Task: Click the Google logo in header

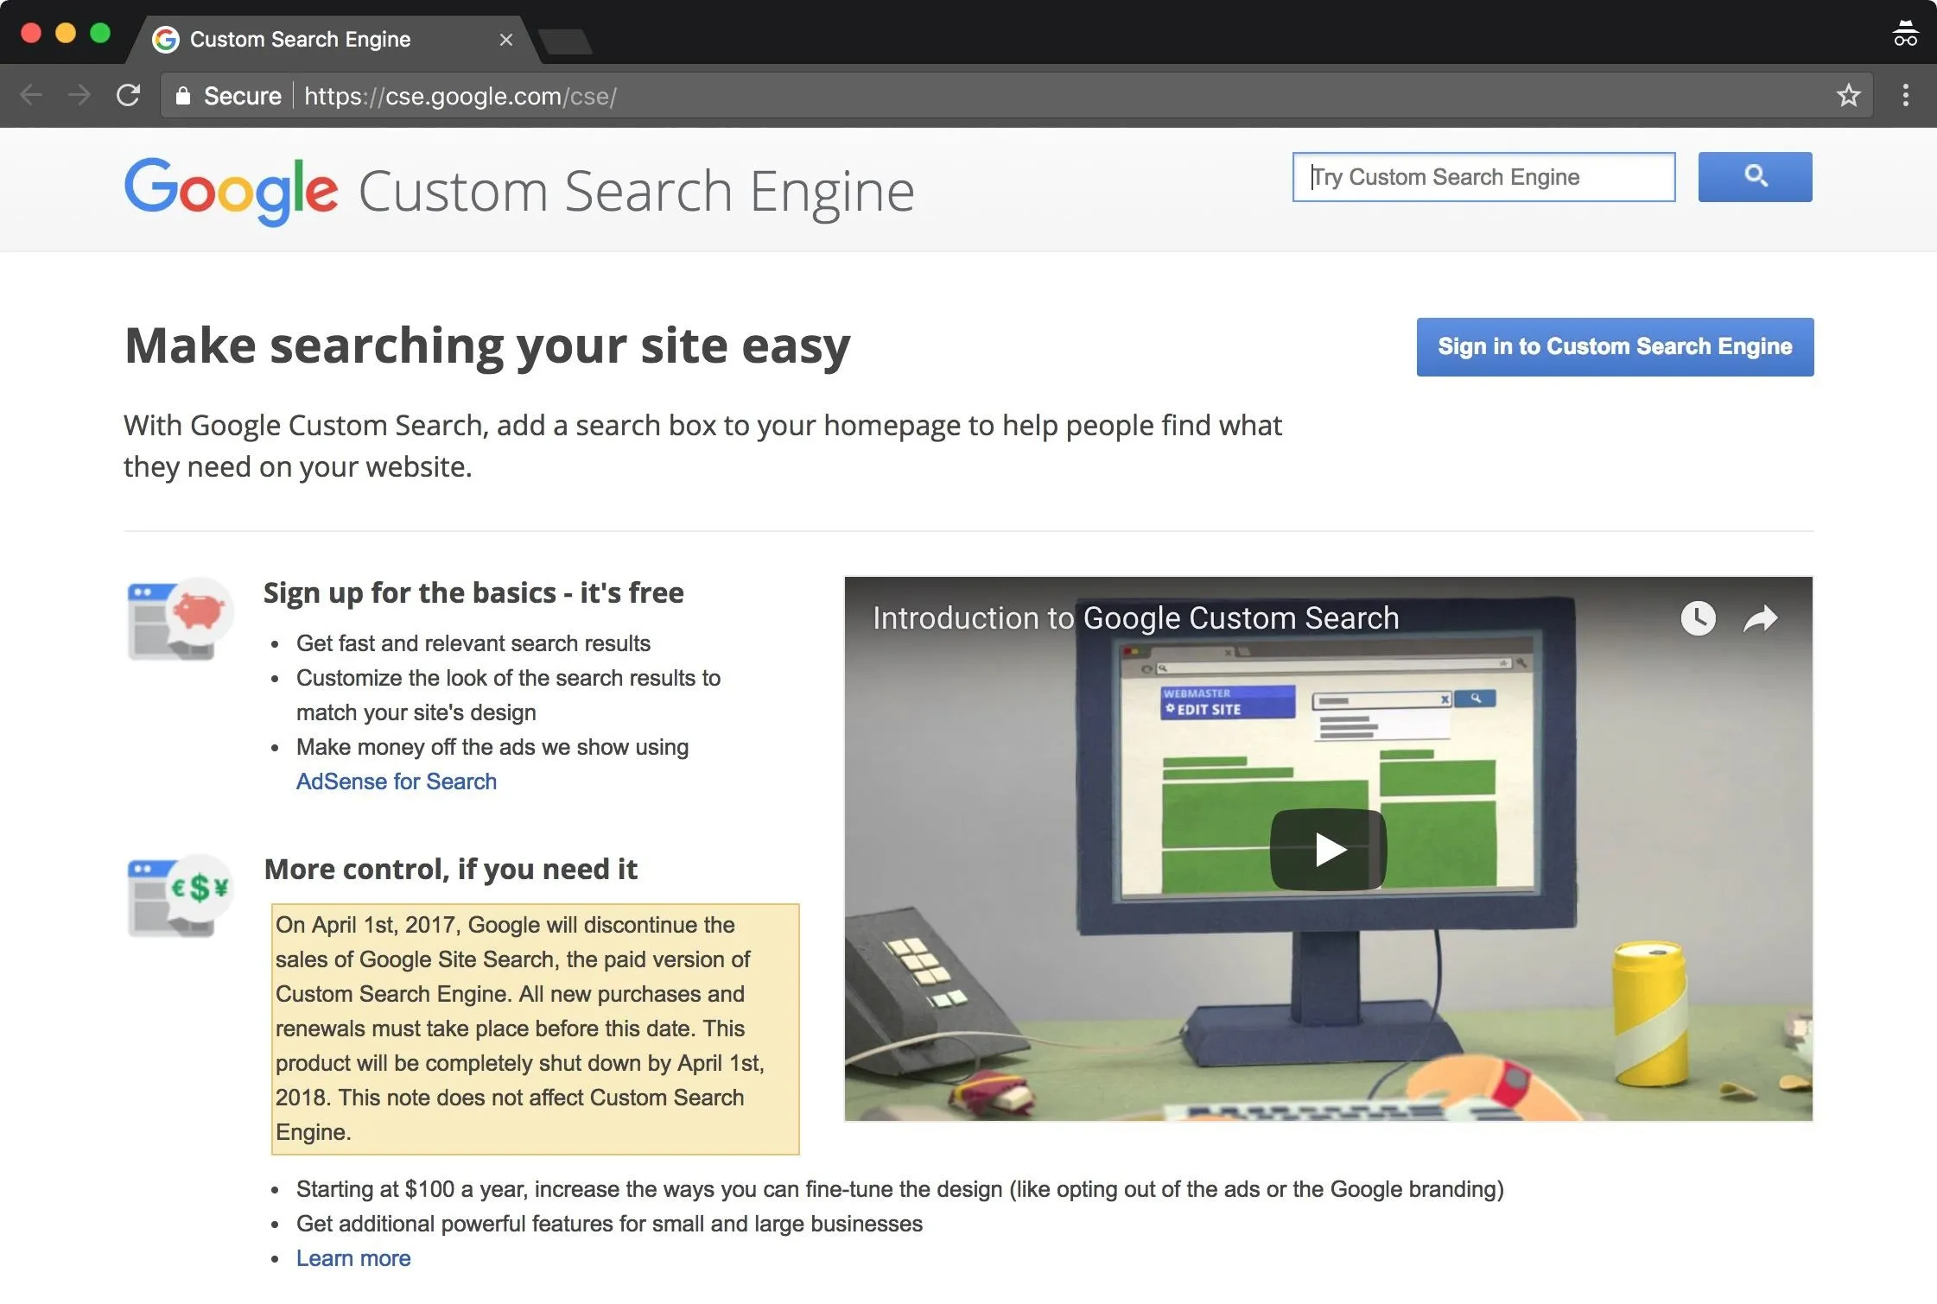Action: point(231,190)
